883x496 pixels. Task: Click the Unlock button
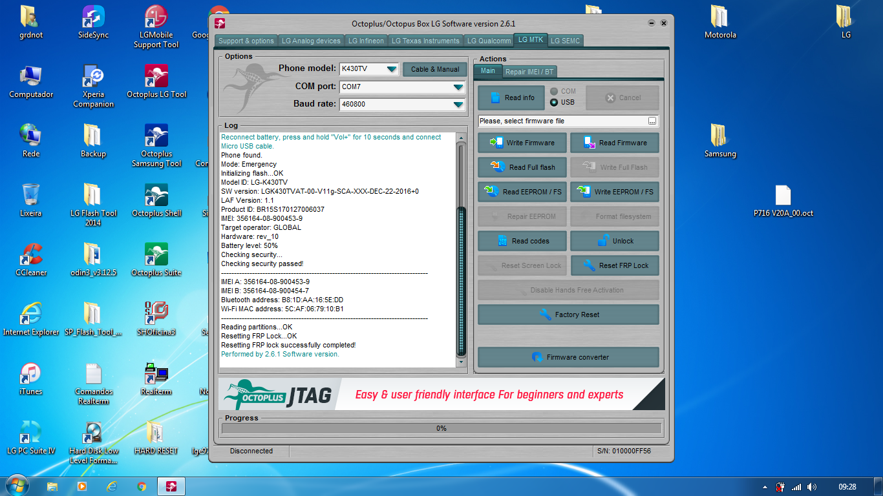(615, 241)
